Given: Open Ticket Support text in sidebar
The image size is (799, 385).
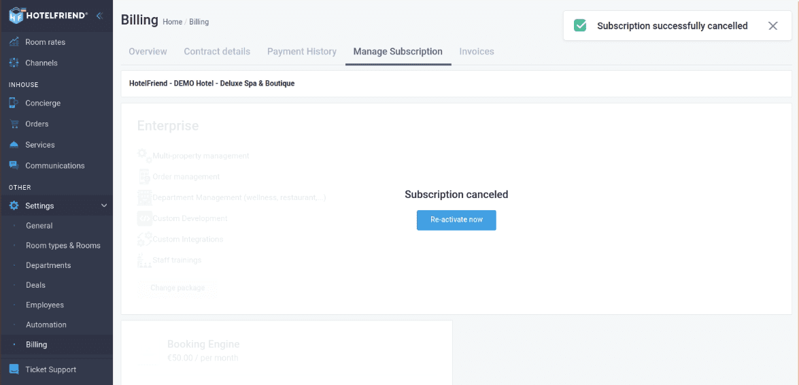Looking at the screenshot, I should tap(51, 370).
